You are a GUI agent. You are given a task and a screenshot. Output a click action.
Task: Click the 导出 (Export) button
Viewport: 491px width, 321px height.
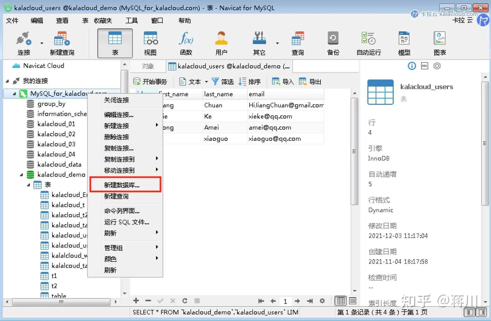pyautogui.click(x=310, y=82)
